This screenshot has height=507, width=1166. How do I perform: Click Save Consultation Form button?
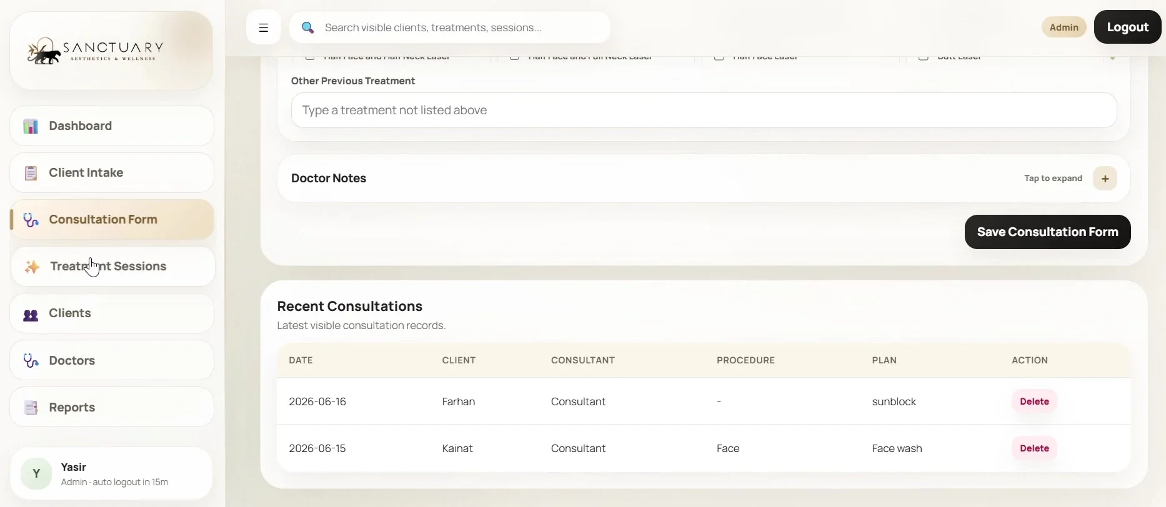coord(1047,232)
